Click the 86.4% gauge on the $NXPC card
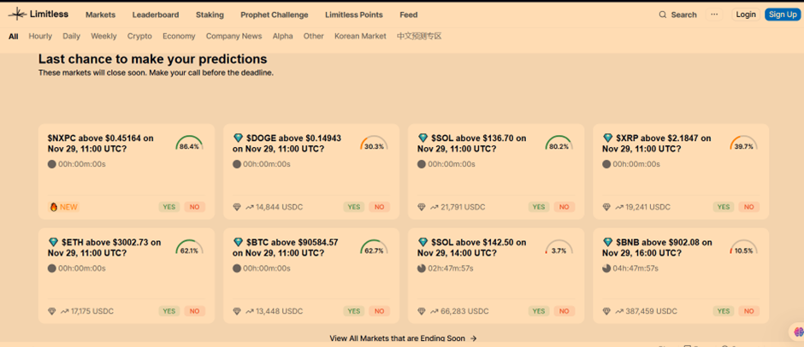The width and height of the screenshot is (804, 347). (x=189, y=144)
